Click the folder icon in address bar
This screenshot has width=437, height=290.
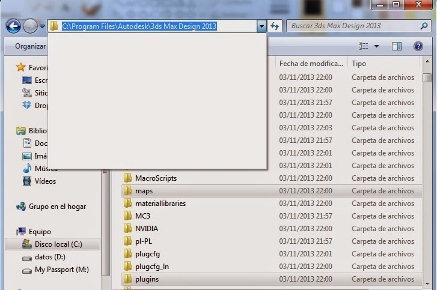[x=53, y=26]
